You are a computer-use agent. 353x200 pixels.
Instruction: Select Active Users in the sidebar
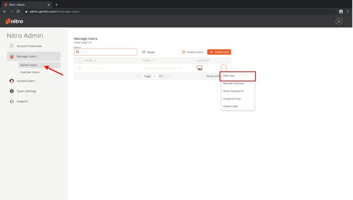coord(39,65)
